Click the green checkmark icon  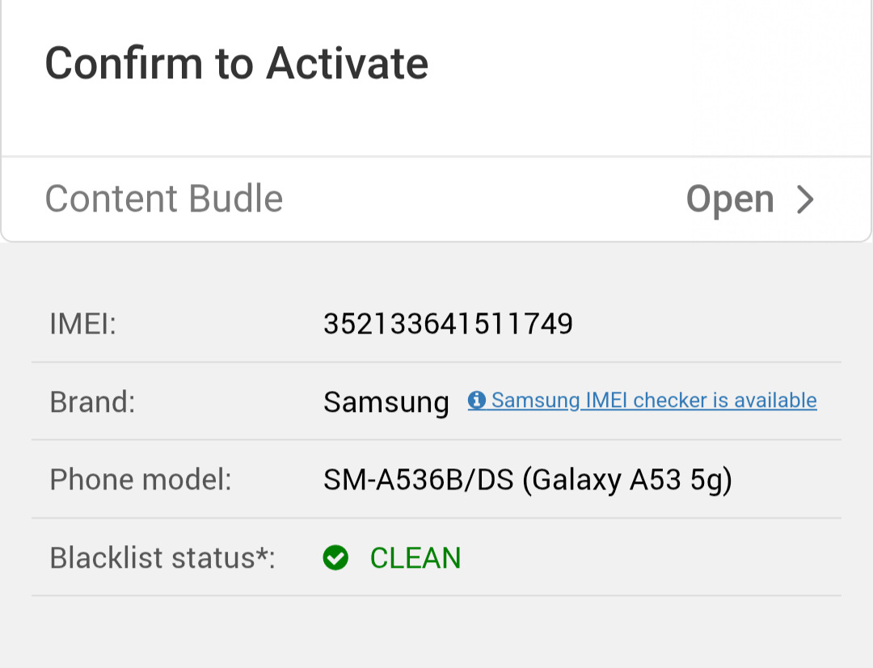335,558
